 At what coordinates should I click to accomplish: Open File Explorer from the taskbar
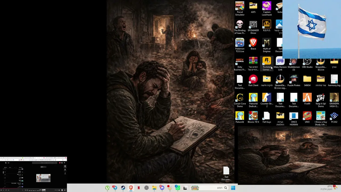click(154, 188)
